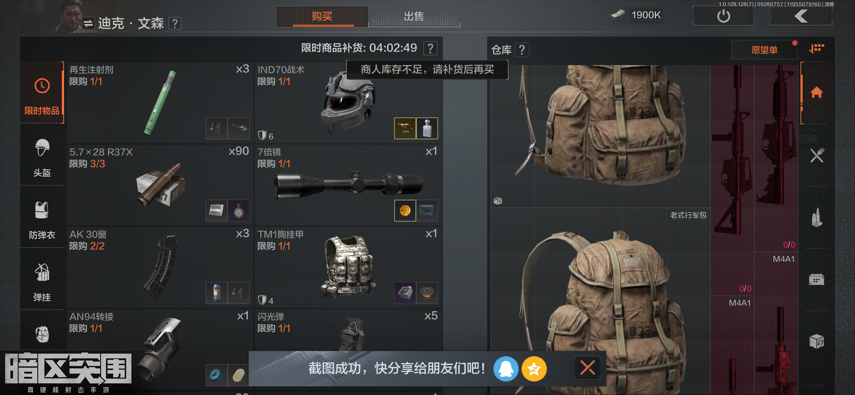The image size is (855, 395).
Task: Go back with the arrow icon
Action: coord(801,16)
